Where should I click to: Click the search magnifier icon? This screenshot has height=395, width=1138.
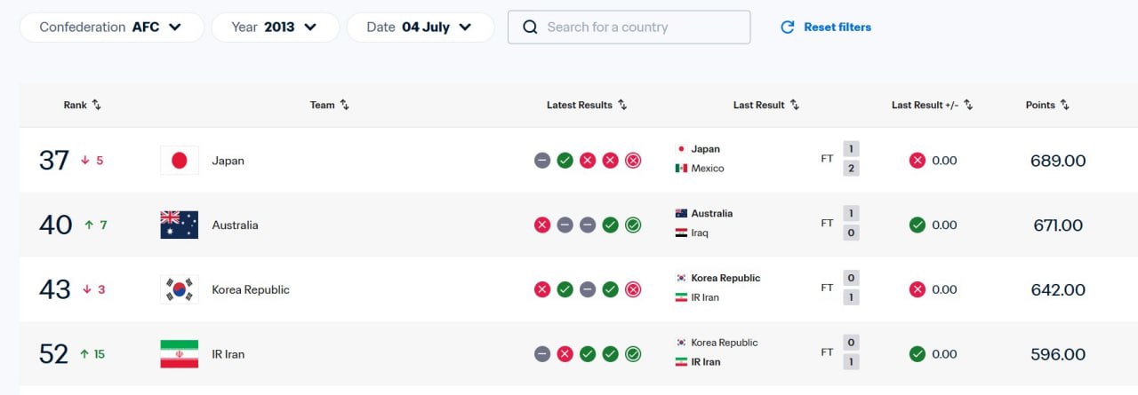point(530,27)
